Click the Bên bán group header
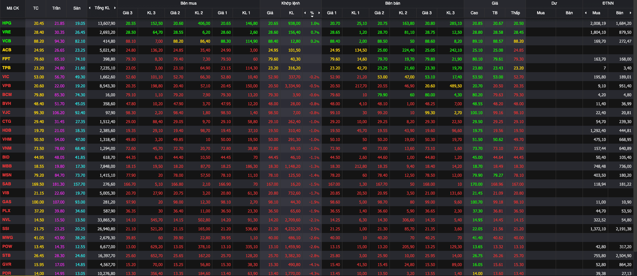The height and width of the screenshot is (276, 637). click(393, 3)
